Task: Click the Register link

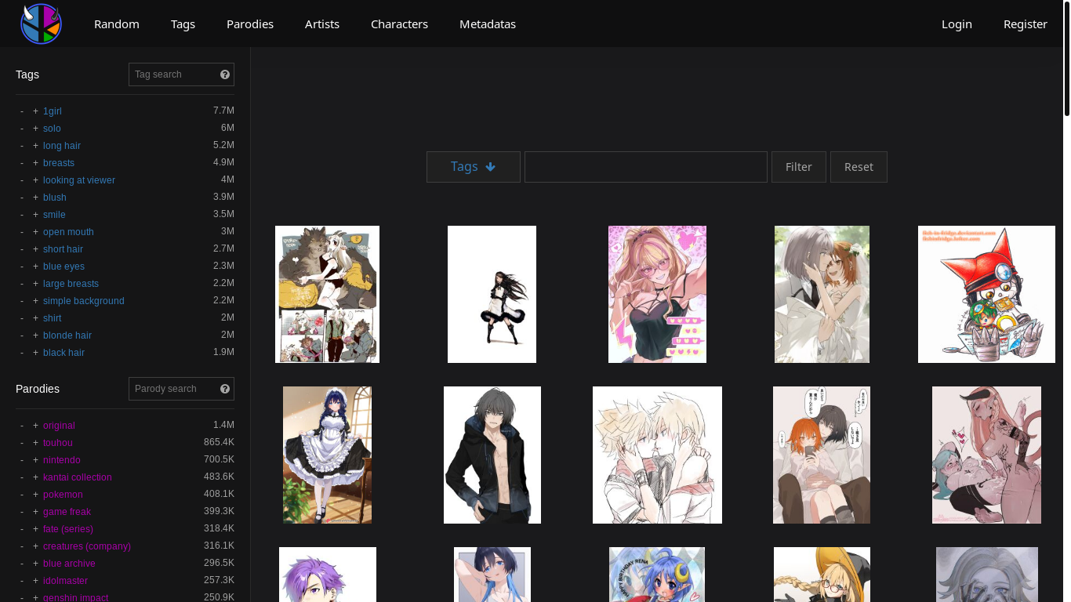Action: tap(1026, 24)
